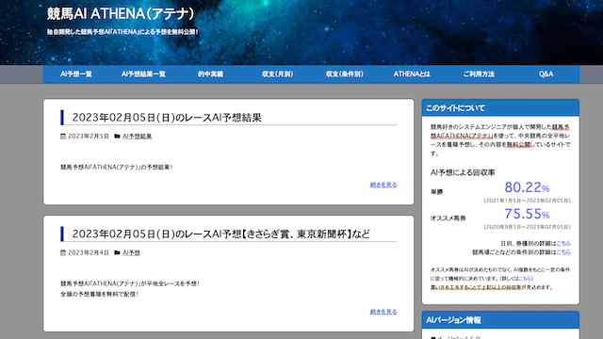This screenshot has height=339, width=603.
Task: Click the AI予想結果 category link
Action: [137, 136]
